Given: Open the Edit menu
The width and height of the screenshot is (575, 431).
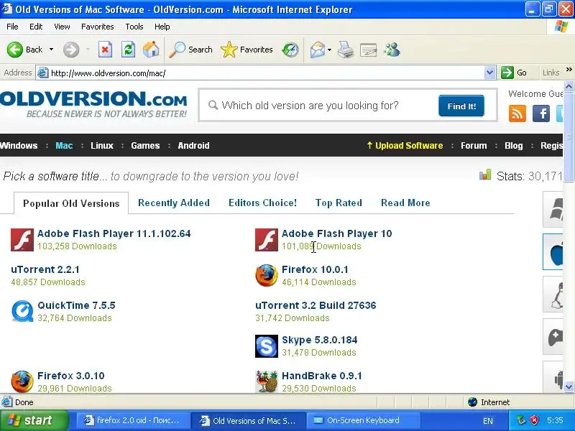Looking at the screenshot, I should pos(36,27).
